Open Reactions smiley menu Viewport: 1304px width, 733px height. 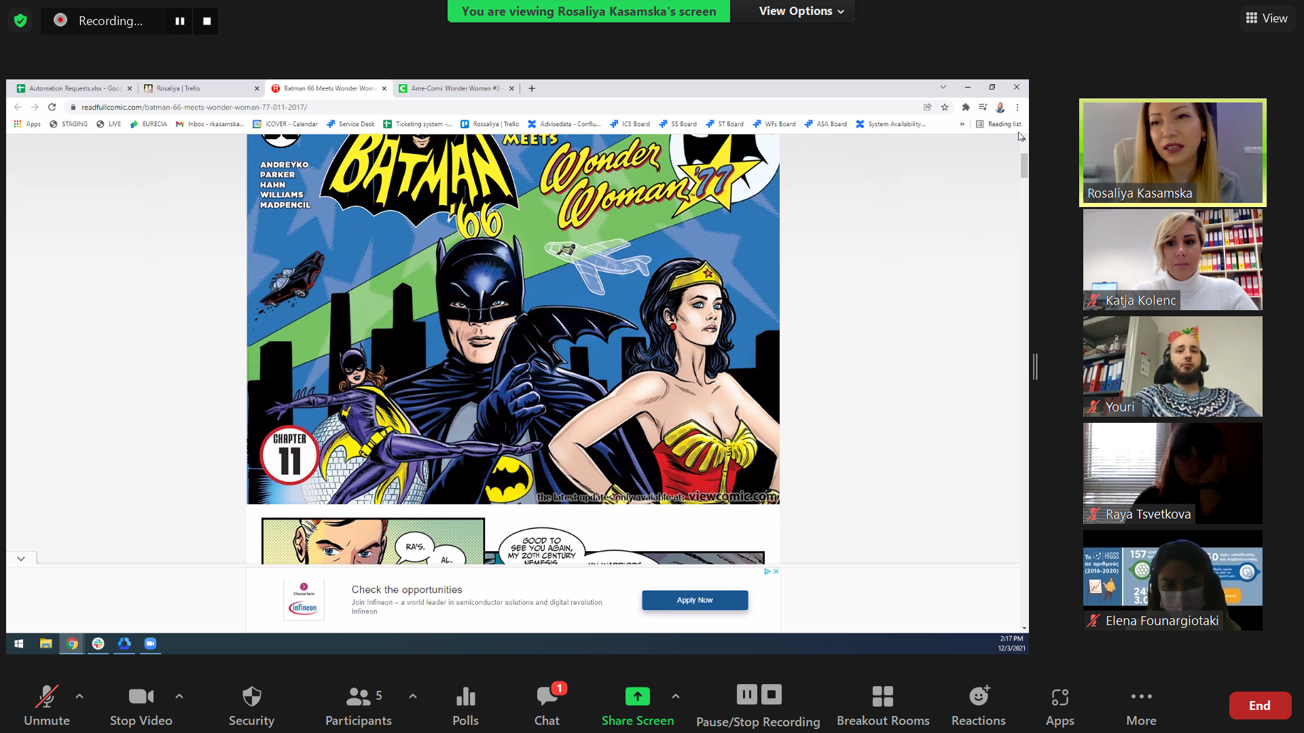(979, 706)
